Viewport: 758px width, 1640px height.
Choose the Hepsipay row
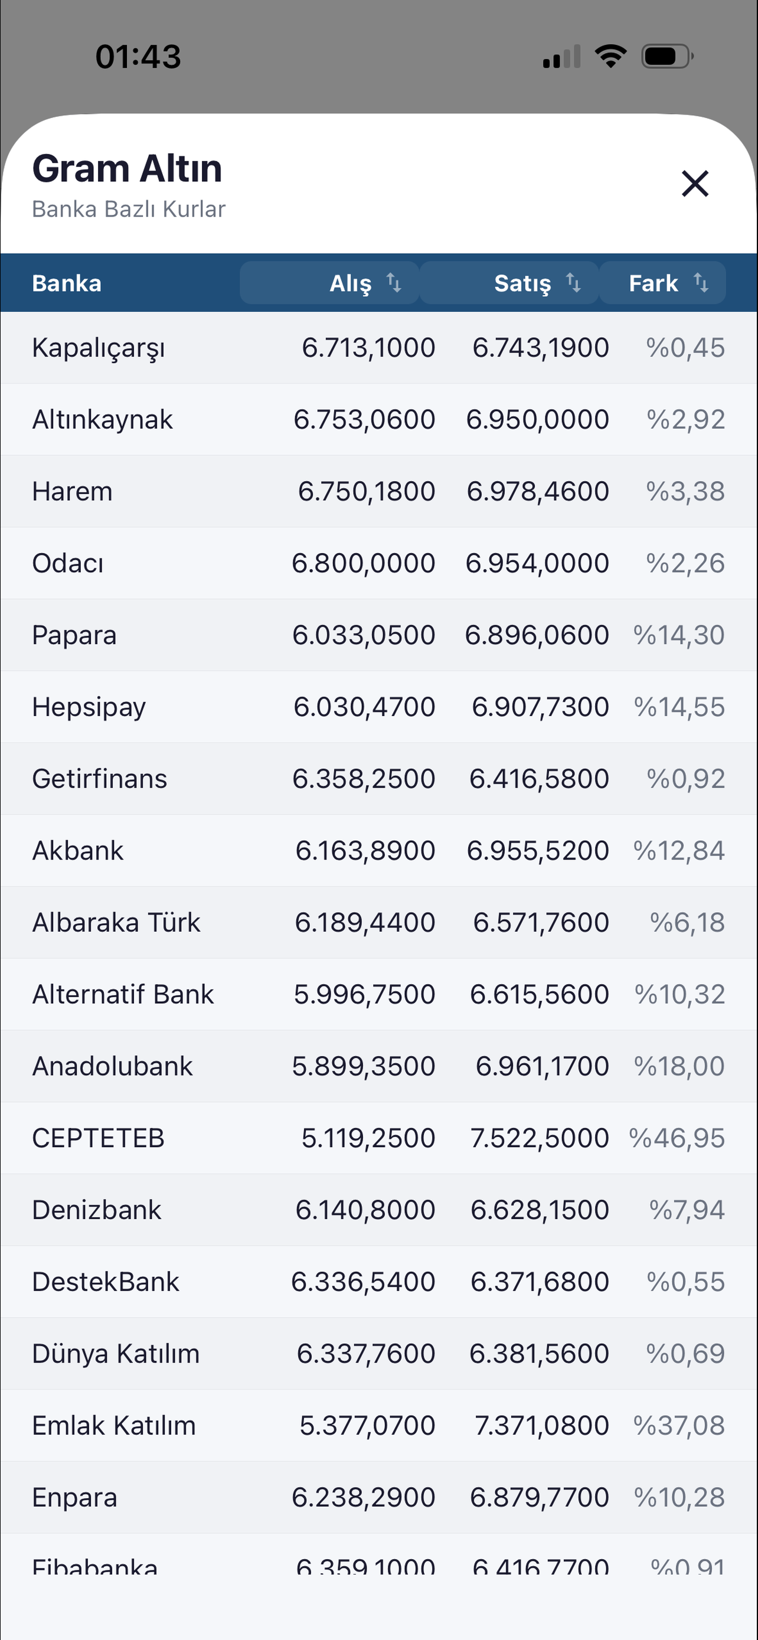coord(378,707)
